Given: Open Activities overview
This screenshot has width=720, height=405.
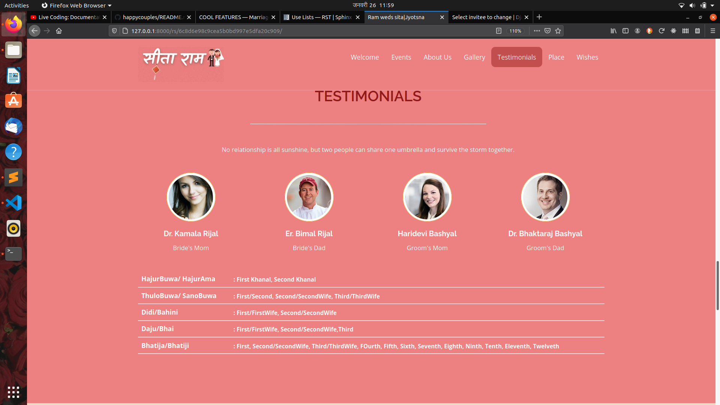Looking at the screenshot, I should pyautogui.click(x=16, y=5).
